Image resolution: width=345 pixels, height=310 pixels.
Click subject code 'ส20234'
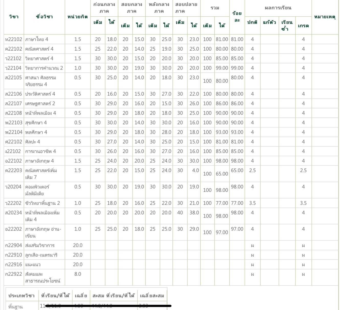tap(14, 213)
